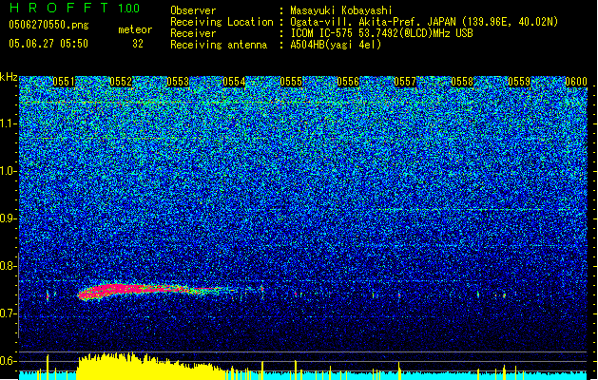Click the 0559 time marker
Viewport: 598px width, 380px height.
pos(519,82)
